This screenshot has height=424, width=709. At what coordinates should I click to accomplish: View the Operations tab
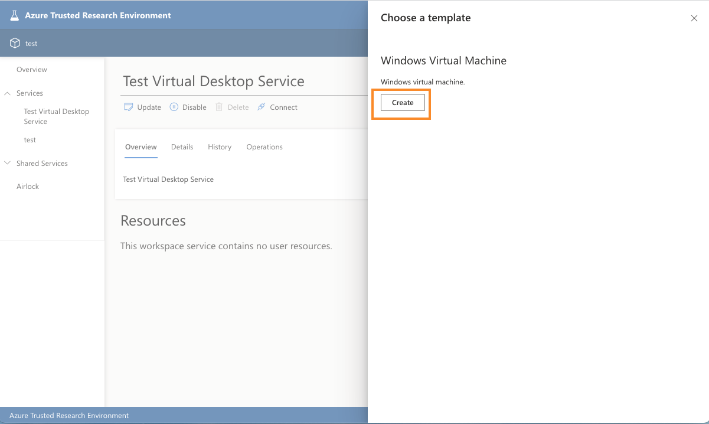264,146
